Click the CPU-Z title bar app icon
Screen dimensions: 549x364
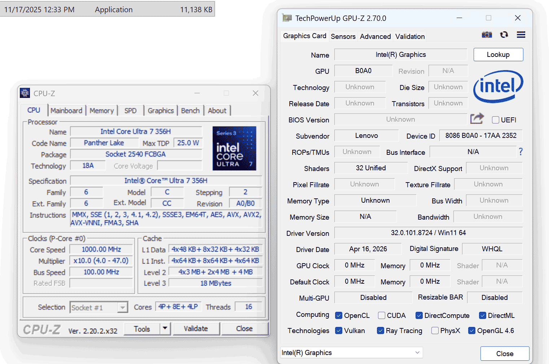pos(25,93)
